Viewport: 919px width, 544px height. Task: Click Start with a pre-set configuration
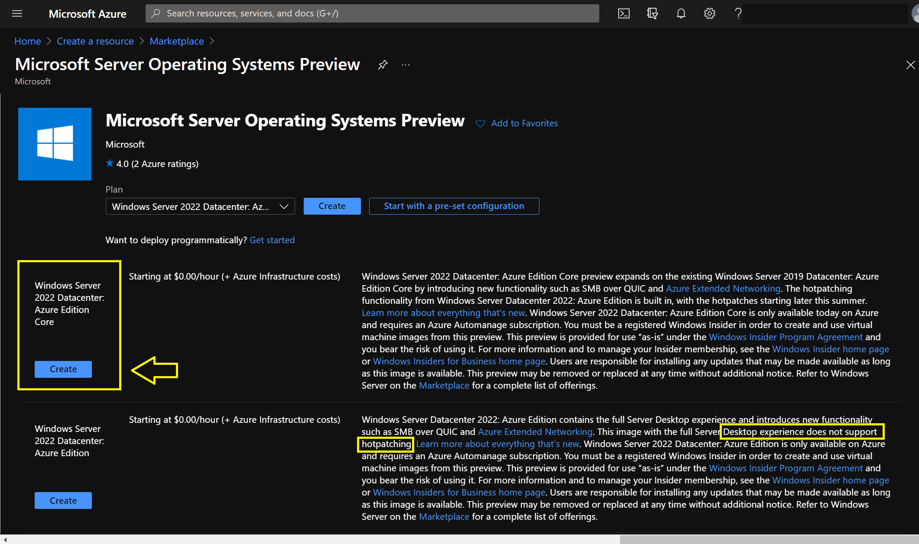(454, 206)
